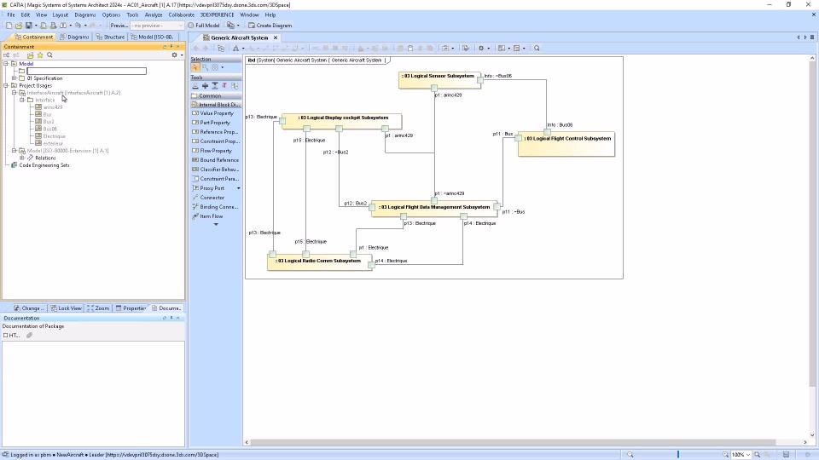
Task: Switch to the Lock View tab
Action: pyautogui.click(x=67, y=308)
